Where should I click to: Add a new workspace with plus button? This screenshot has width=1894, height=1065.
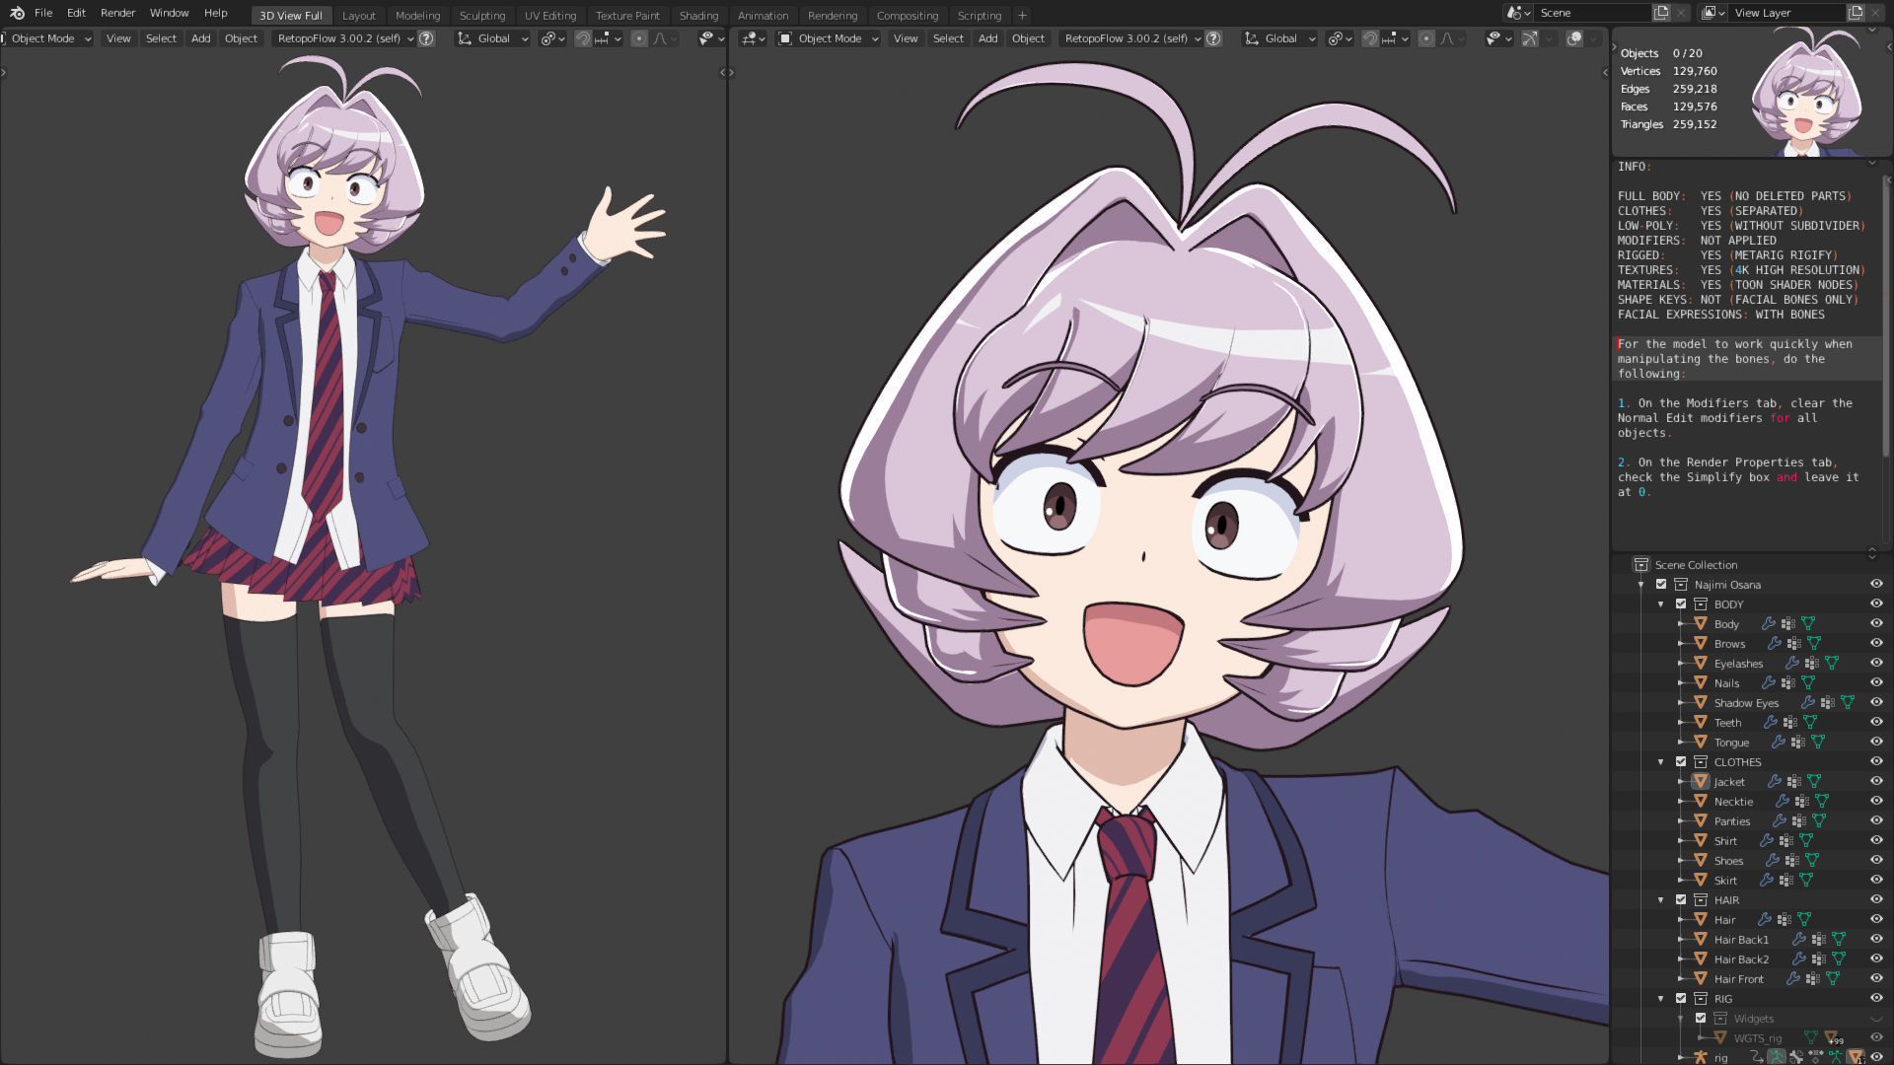[x=1022, y=16]
